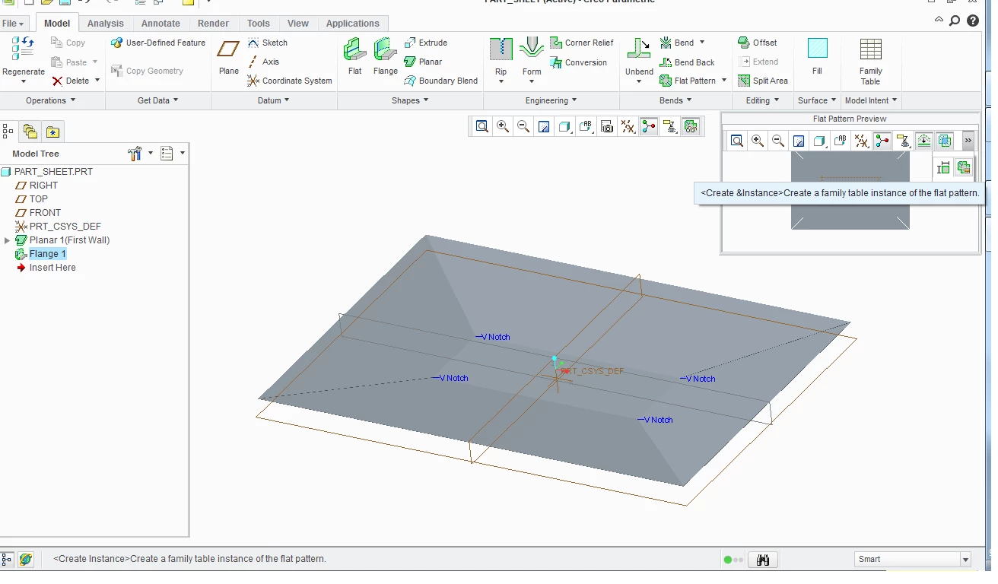This screenshot has width=998, height=584.
Task: Switch to the Annotate tab
Action: [x=161, y=24]
